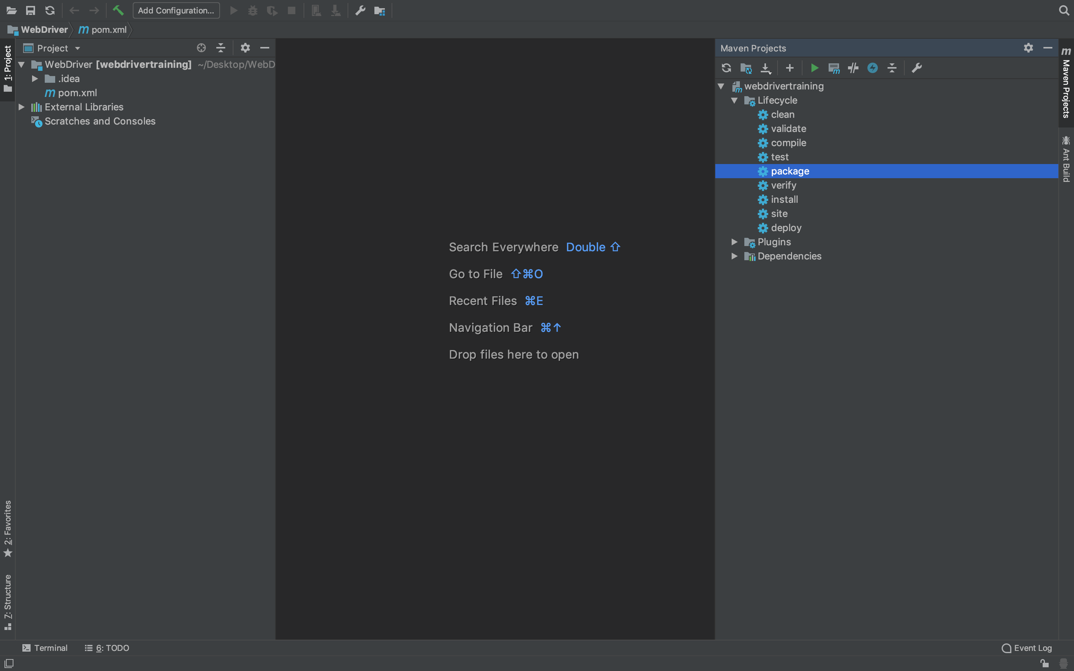The width and height of the screenshot is (1074, 671).
Task: Expand the Dependencies node
Action: click(735, 256)
